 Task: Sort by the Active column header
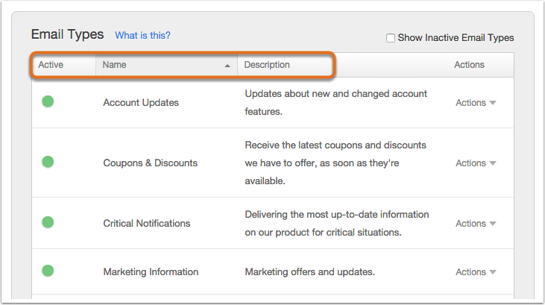(64, 65)
